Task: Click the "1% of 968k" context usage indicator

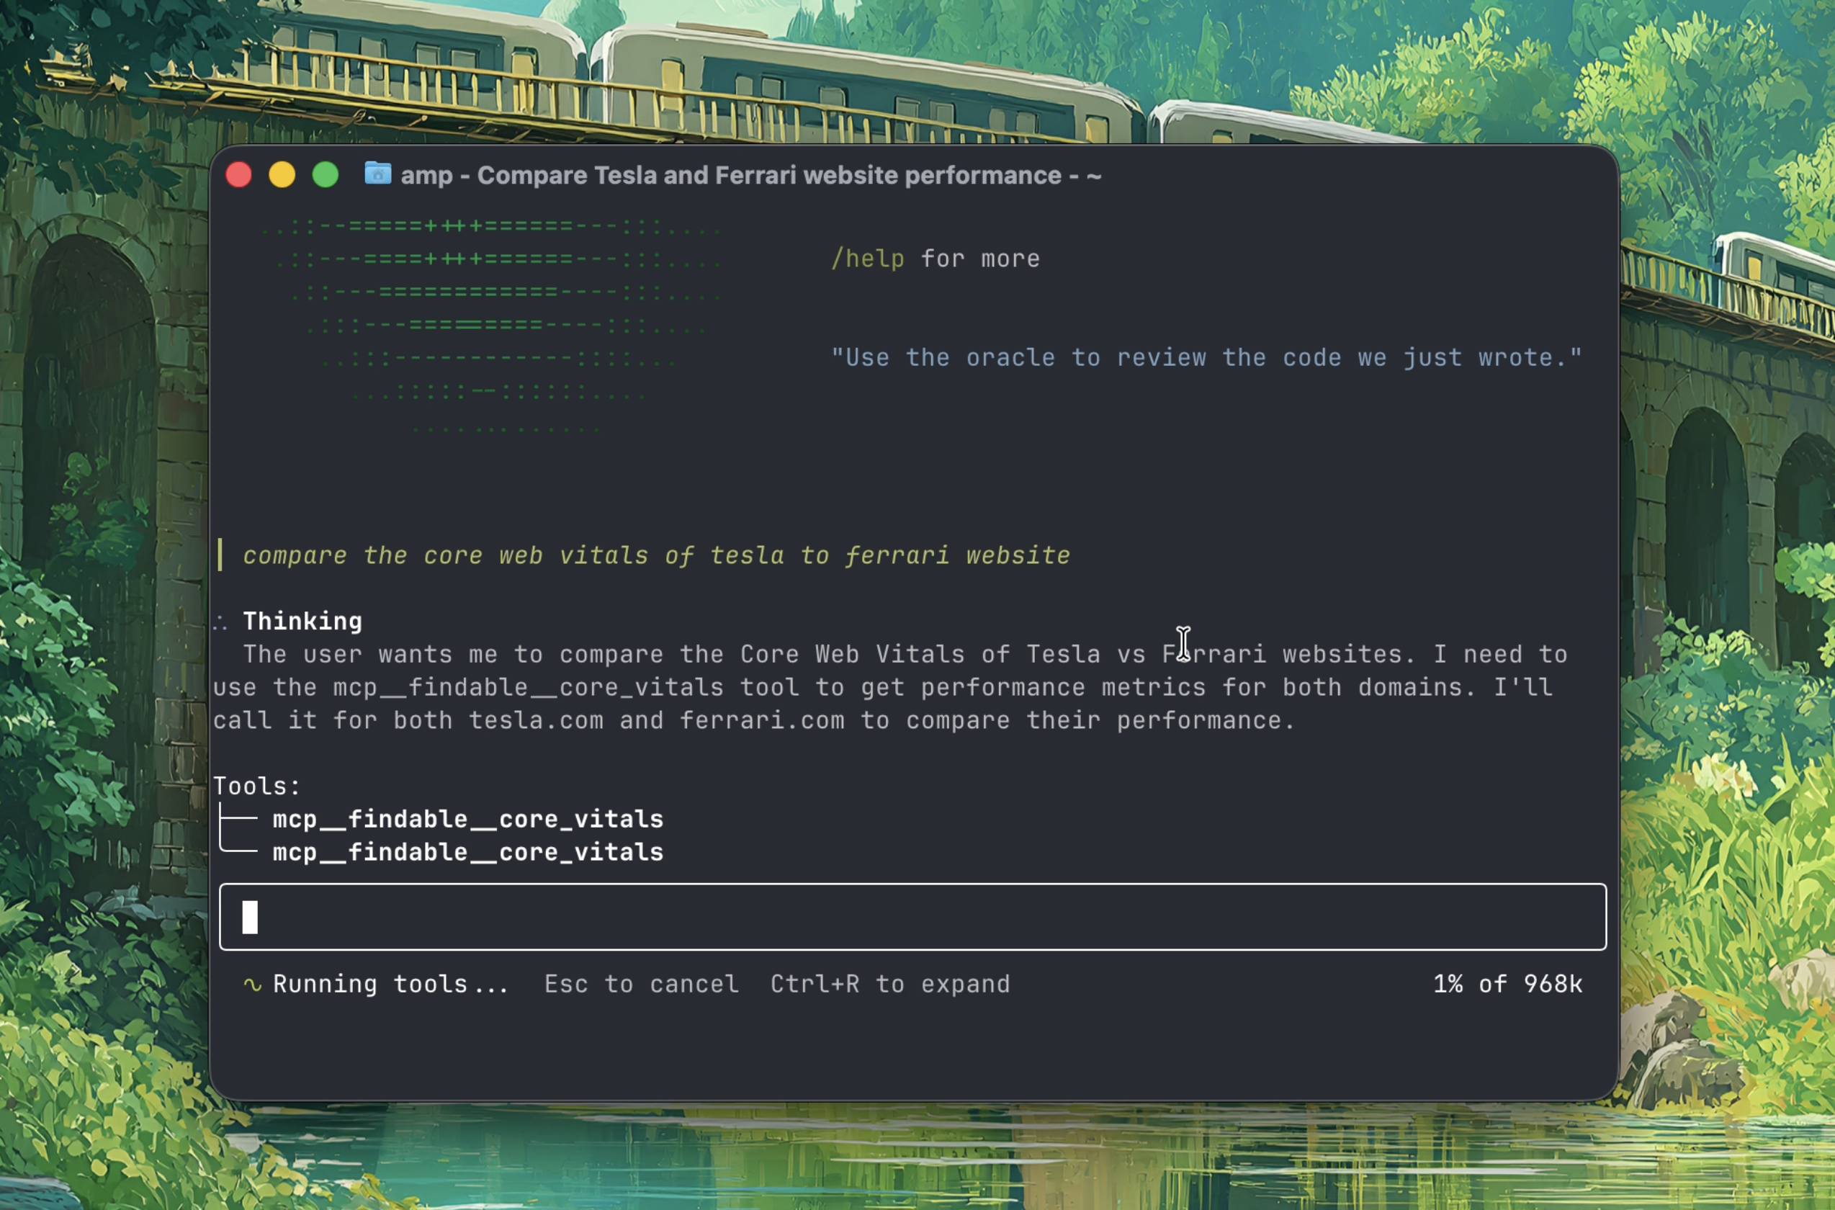Action: pyautogui.click(x=1507, y=984)
